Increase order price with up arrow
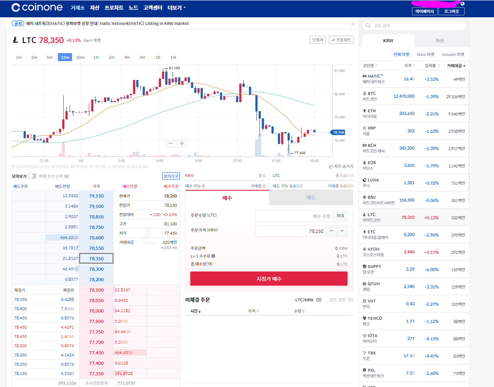494x387 pixels. [x=331, y=231]
